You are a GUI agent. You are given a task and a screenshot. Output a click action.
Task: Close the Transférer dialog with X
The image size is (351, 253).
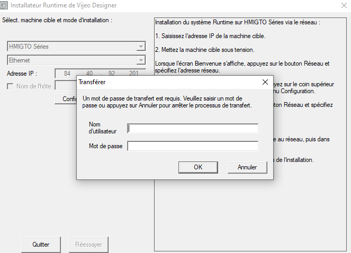pyautogui.click(x=265, y=83)
